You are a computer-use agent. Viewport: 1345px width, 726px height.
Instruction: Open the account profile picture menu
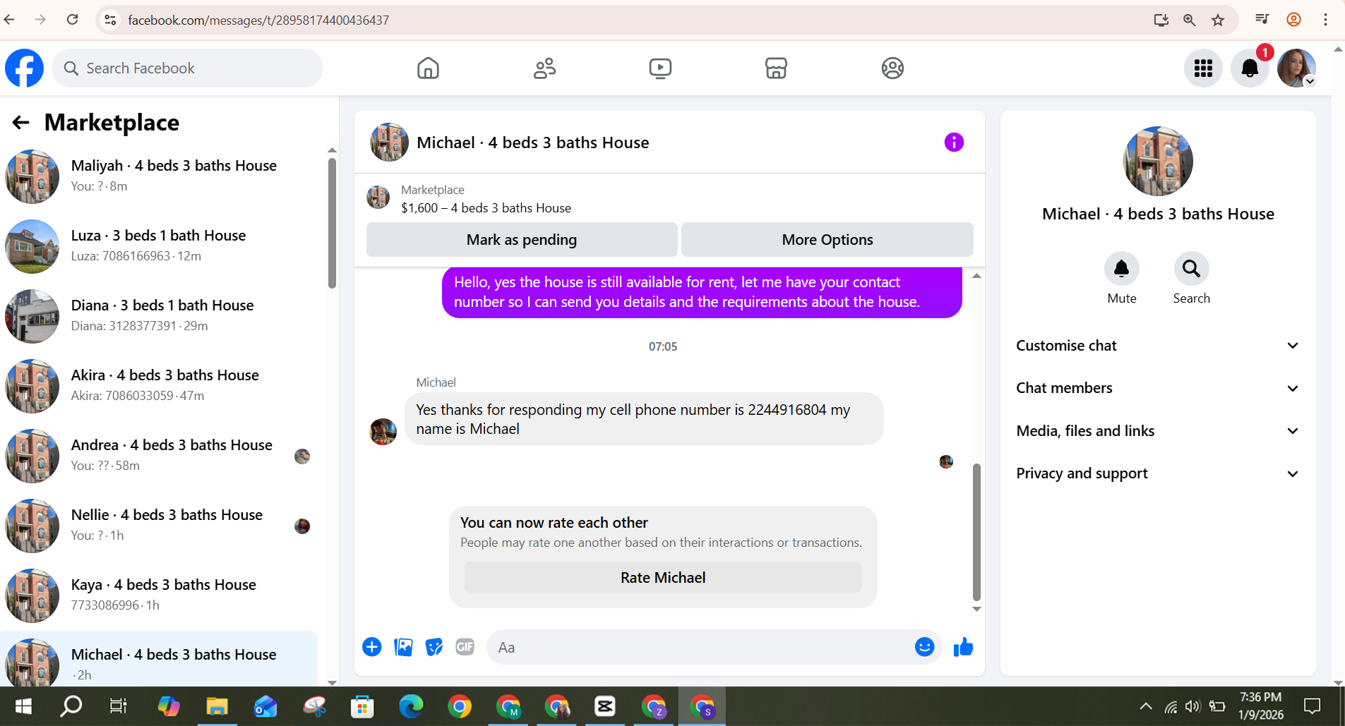pyautogui.click(x=1296, y=68)
